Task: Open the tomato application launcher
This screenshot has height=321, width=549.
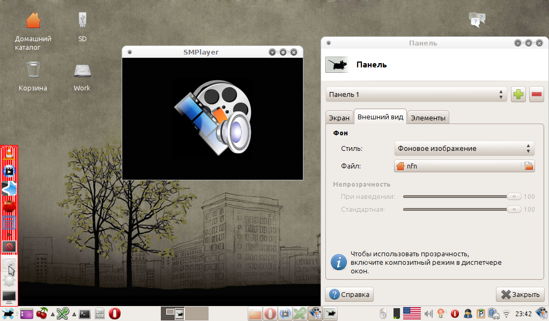Action: point(9,206)
